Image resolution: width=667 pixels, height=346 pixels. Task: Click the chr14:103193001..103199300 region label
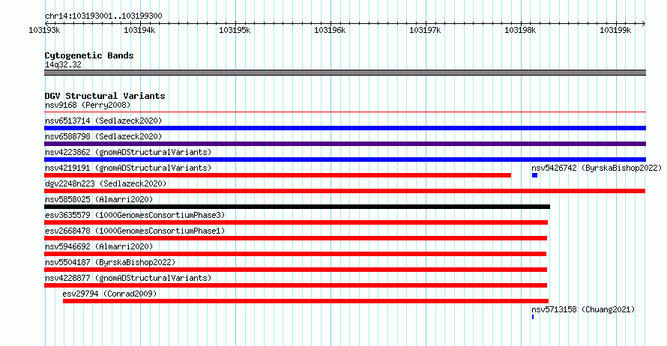click(x=103, y=16)
